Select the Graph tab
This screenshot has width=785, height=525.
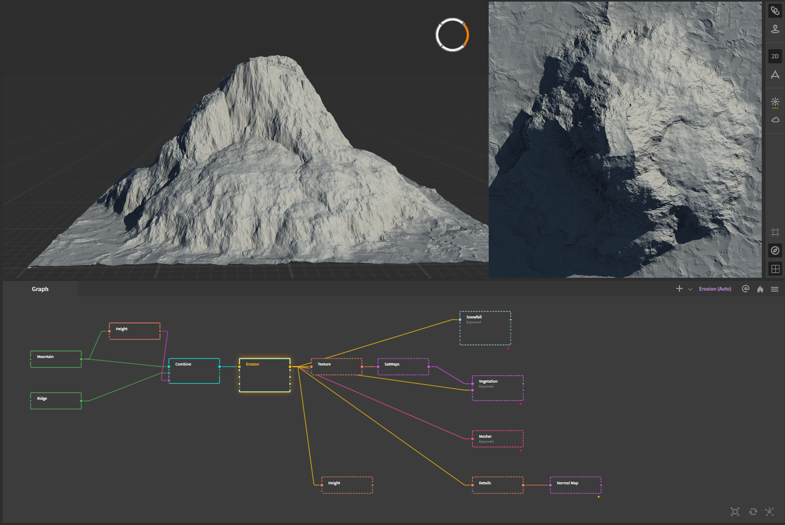40,289
